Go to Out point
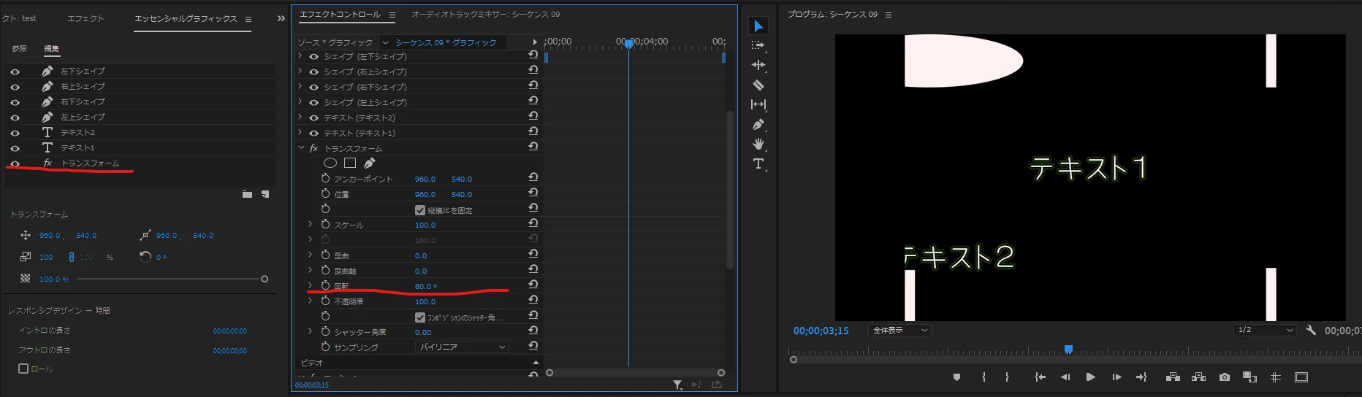The height and width of the screenshot is (397, 1362). 1141,377
